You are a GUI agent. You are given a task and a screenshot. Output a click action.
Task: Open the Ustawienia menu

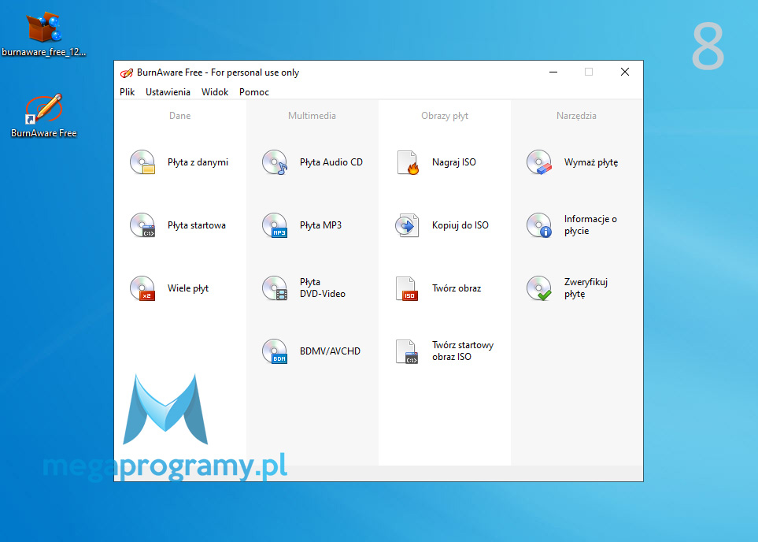pyautogui.click(x=168, y=92)
